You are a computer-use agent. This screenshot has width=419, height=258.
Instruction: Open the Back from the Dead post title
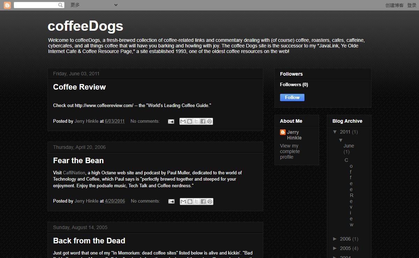pos(89,241)
